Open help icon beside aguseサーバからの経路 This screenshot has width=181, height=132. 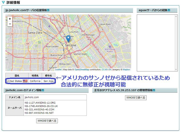tap(169, 10)
